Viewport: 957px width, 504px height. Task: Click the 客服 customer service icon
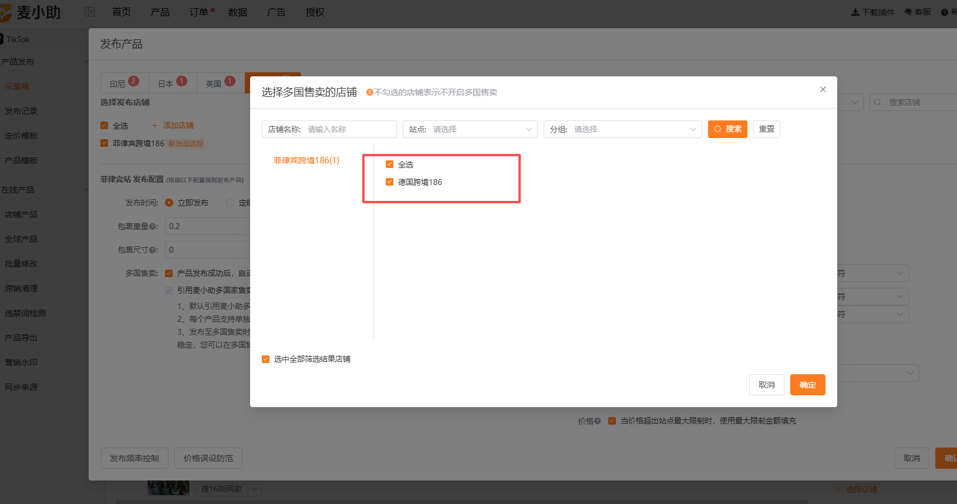tap(908, 12)
